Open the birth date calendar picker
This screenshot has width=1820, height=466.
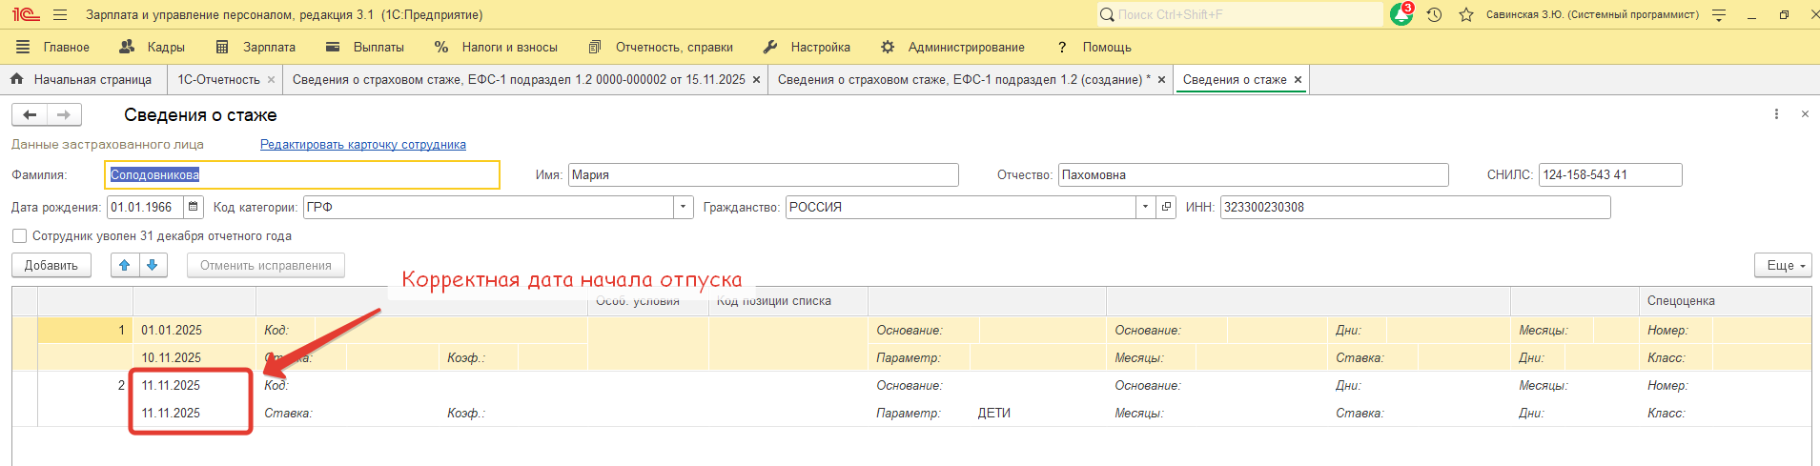(194, 207)
